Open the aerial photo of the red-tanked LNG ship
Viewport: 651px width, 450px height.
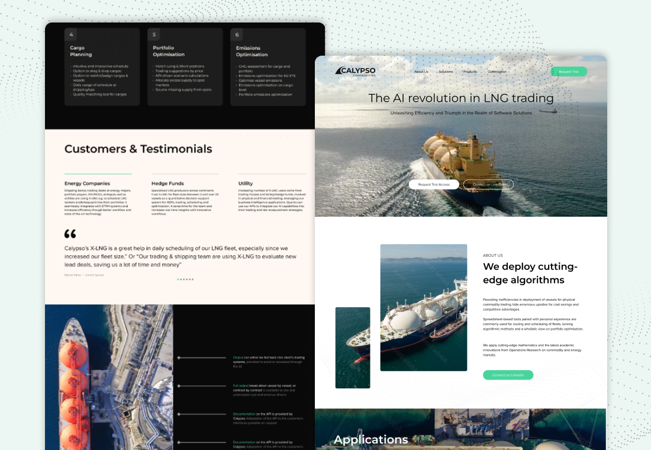coord(109,377)
